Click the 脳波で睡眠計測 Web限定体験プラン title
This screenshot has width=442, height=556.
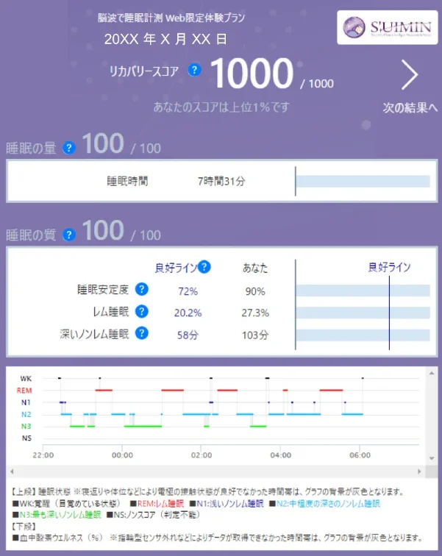click(x=171, y=18)
